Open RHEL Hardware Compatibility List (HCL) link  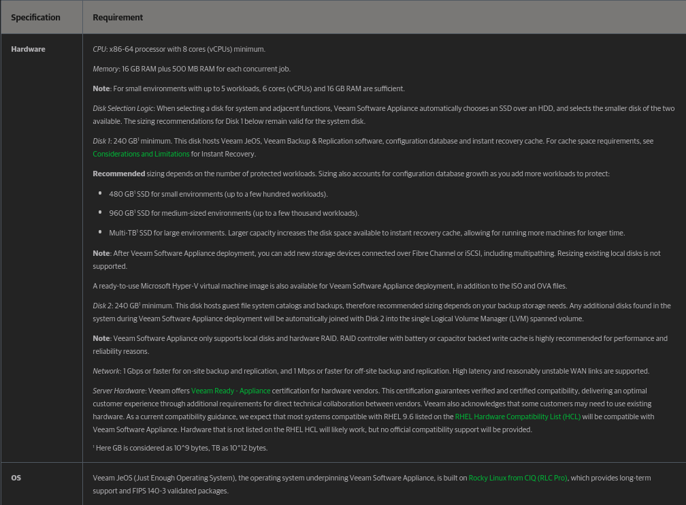click(517, 417)
